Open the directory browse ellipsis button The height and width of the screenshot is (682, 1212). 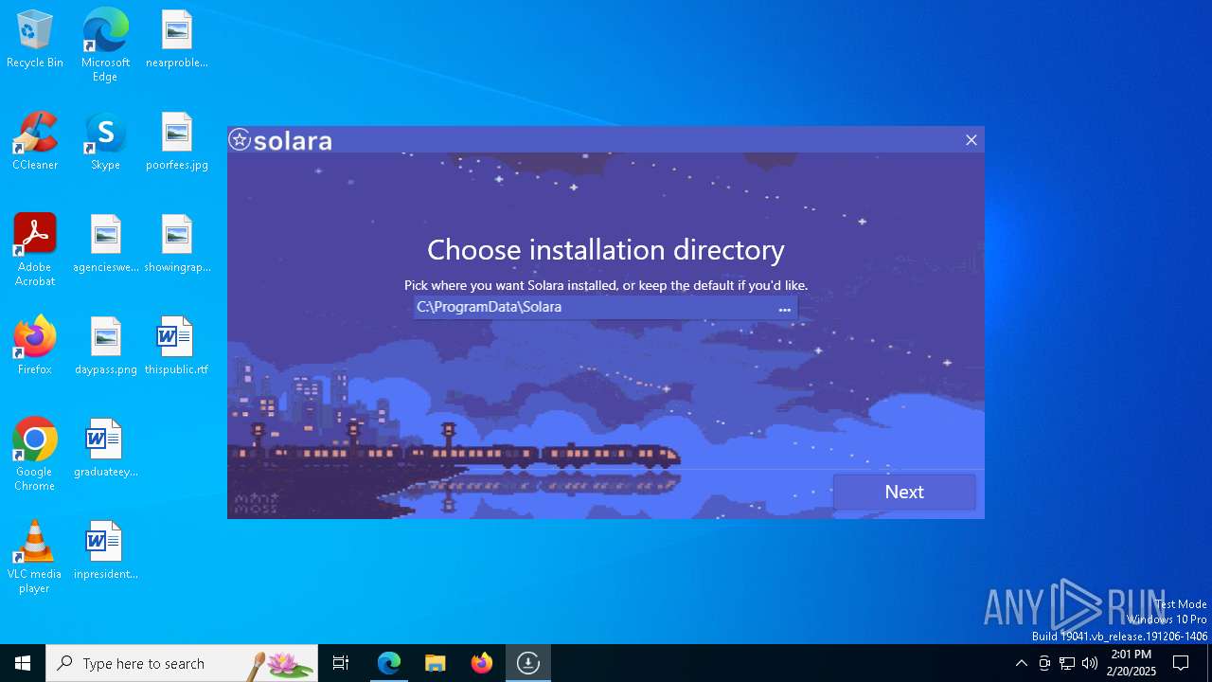click(x=784, y=308)
